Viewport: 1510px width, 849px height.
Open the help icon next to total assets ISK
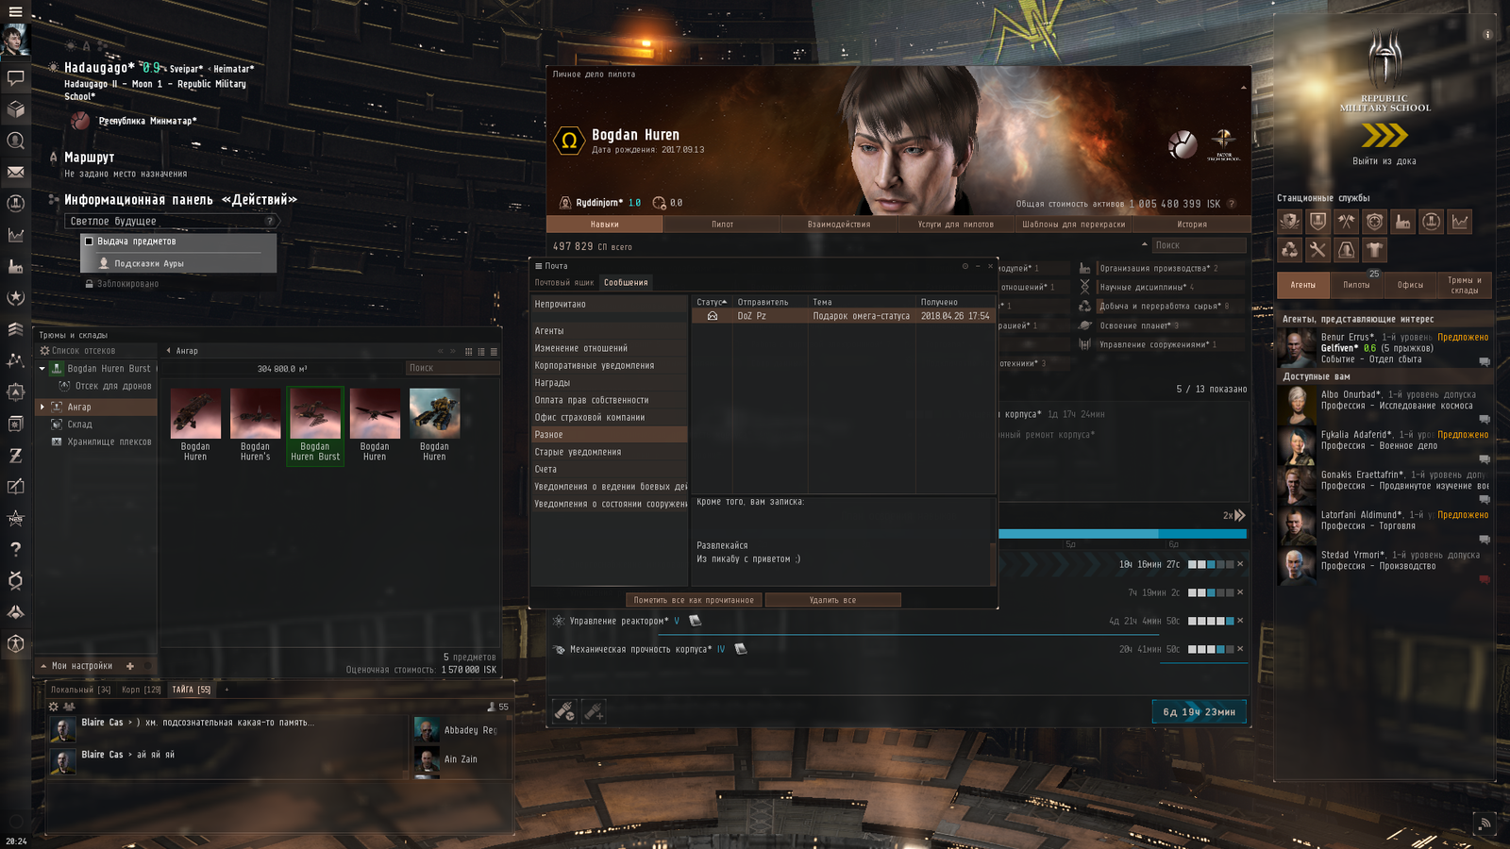1232,204
